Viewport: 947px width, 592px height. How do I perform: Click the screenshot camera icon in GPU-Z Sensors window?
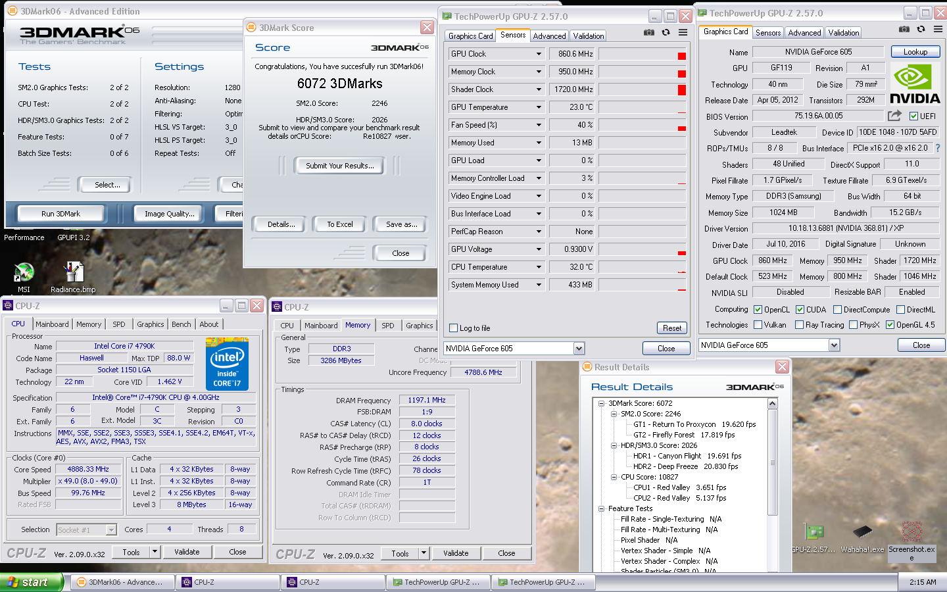[x=649, y=32]
